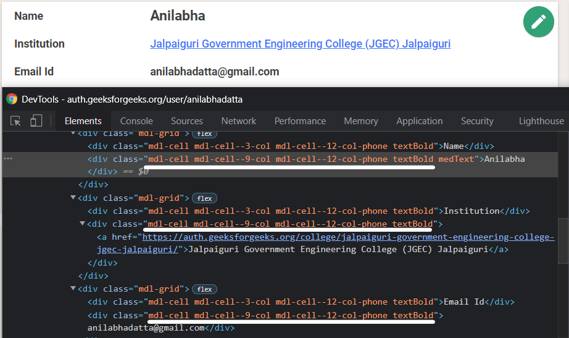Screen dimensions: 569x338
Task: Collapse the mdl-grid div containing Email Id
Action: [73, 289]
